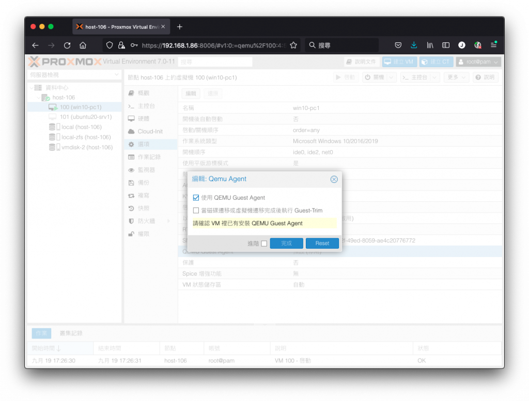Open the 權限 permissions menu item
529x401 pixels.
pos(150,234)
